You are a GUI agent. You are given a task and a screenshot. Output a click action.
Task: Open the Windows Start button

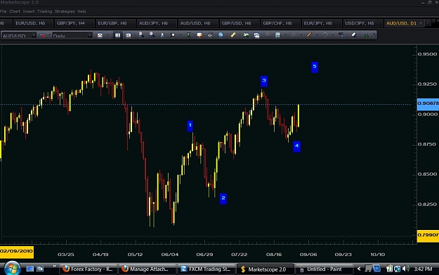coord(12,269)
